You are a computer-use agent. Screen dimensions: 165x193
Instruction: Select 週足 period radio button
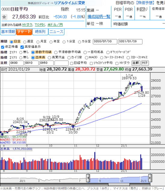click(x=25, y=42)
